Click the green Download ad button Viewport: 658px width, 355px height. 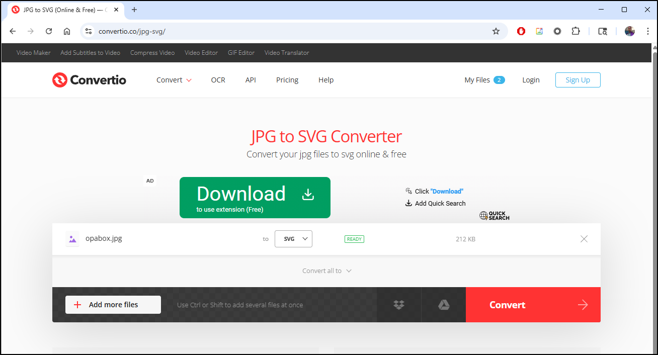[255, 198]
